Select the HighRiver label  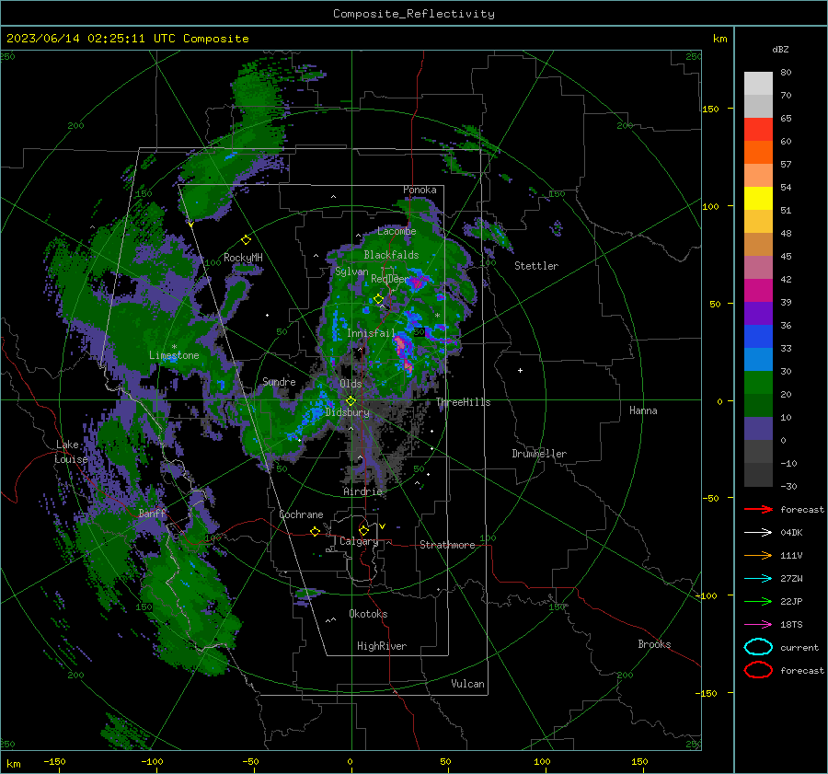click(382, 646)
